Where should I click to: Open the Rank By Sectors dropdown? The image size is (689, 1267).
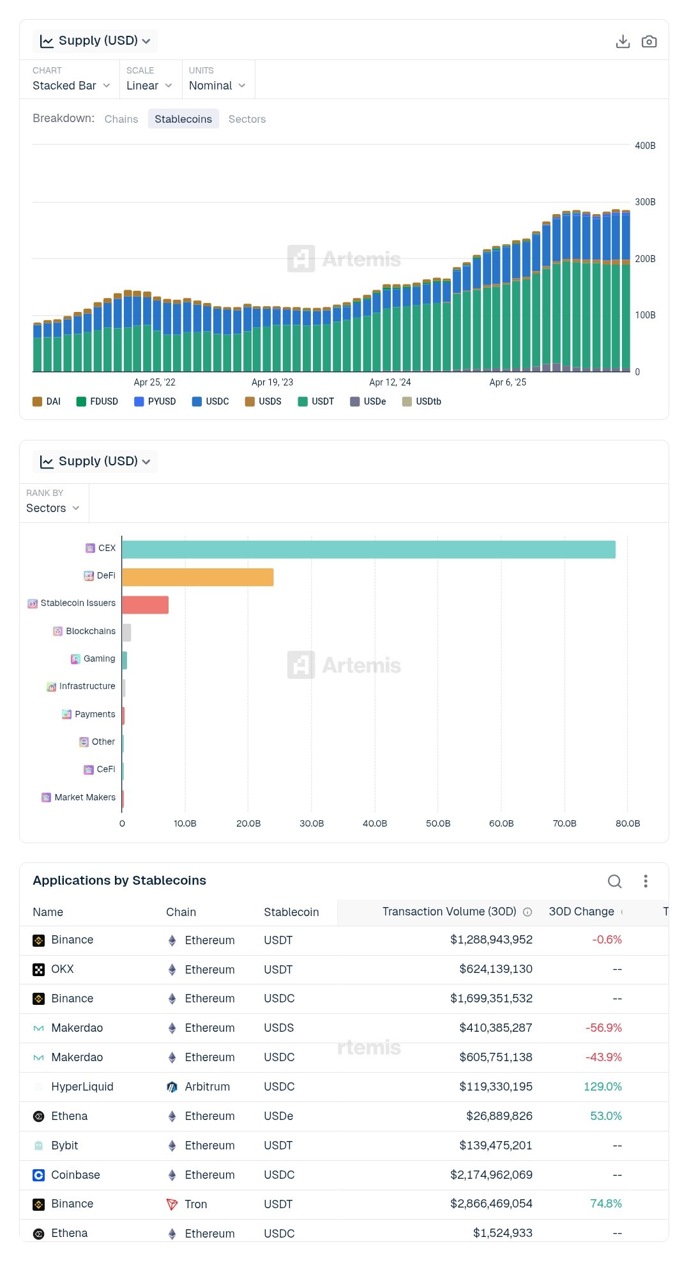pos(53,508)
